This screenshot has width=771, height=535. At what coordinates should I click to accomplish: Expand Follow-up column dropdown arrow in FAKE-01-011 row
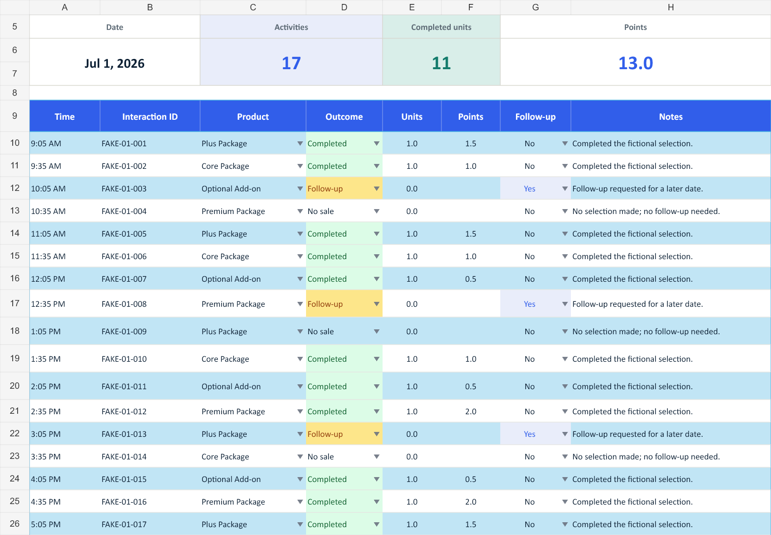pos(565,386)
